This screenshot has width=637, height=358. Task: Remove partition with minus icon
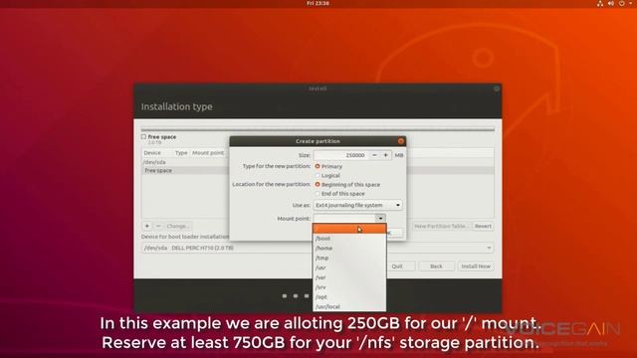point(158,226)
